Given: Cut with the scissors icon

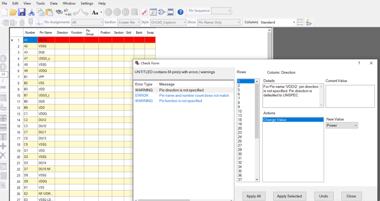Looking at the screenshot, I should click(x=32, y=12).
